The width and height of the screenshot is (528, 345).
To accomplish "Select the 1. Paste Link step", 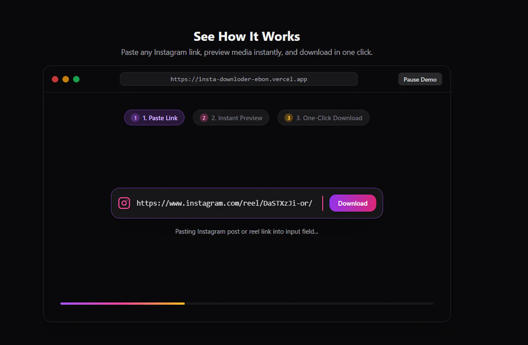I will point(154,118).
